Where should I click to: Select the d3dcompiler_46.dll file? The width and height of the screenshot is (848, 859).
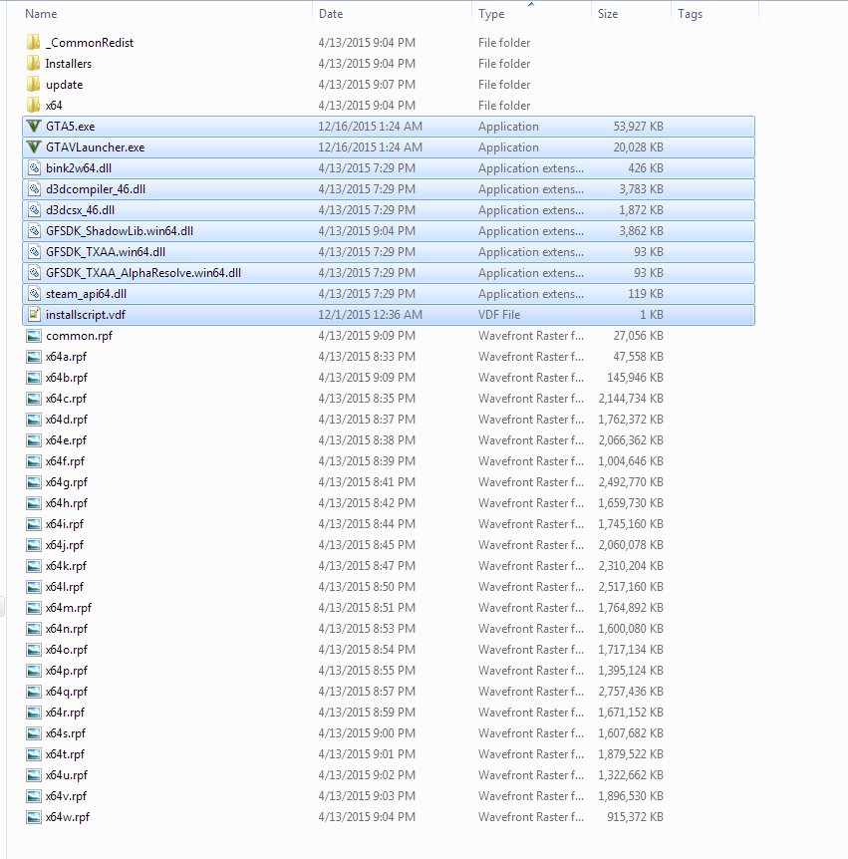coord(96,189)
